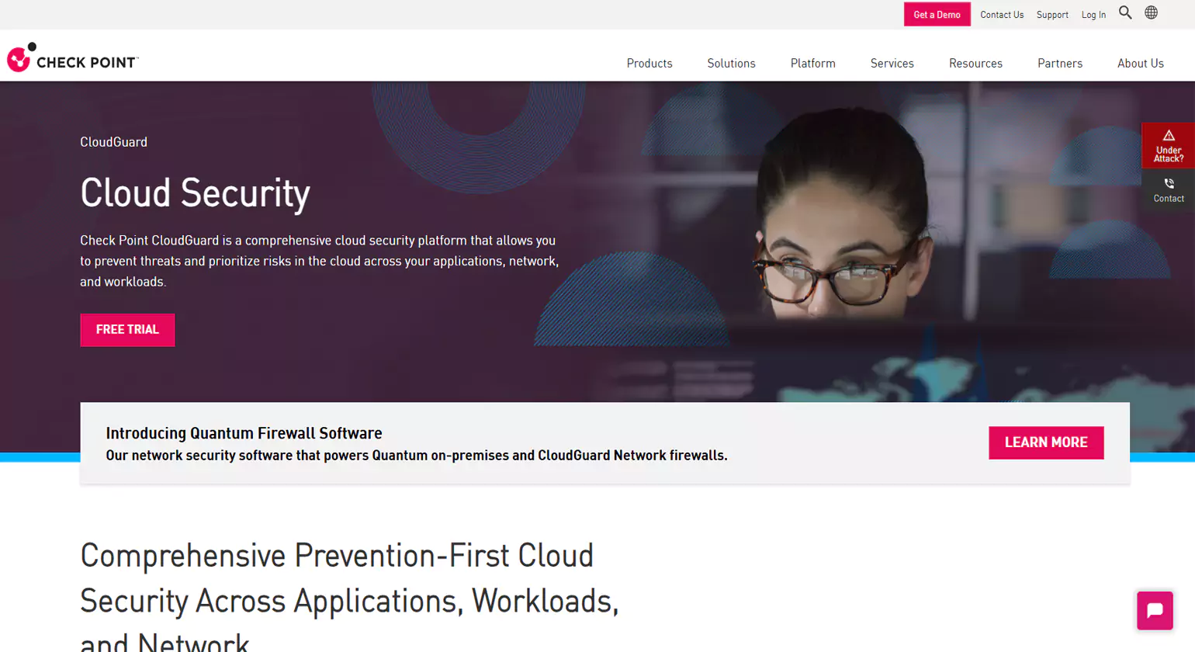Click the Check Point logo
Viewport: 1195px width, 652px height.
pos(71,57)
